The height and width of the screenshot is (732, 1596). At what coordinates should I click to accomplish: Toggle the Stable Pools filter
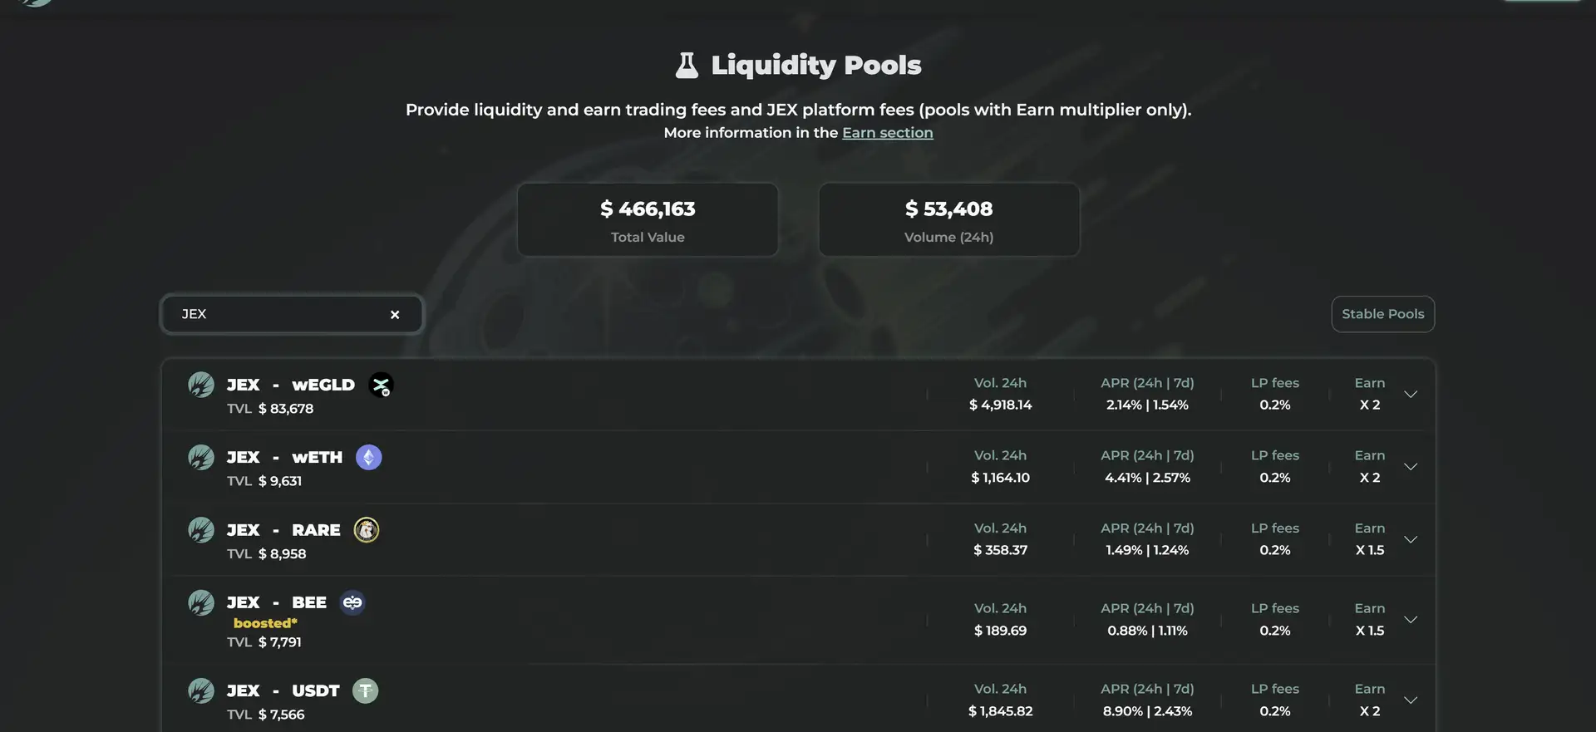click(x=1382, y=314)
